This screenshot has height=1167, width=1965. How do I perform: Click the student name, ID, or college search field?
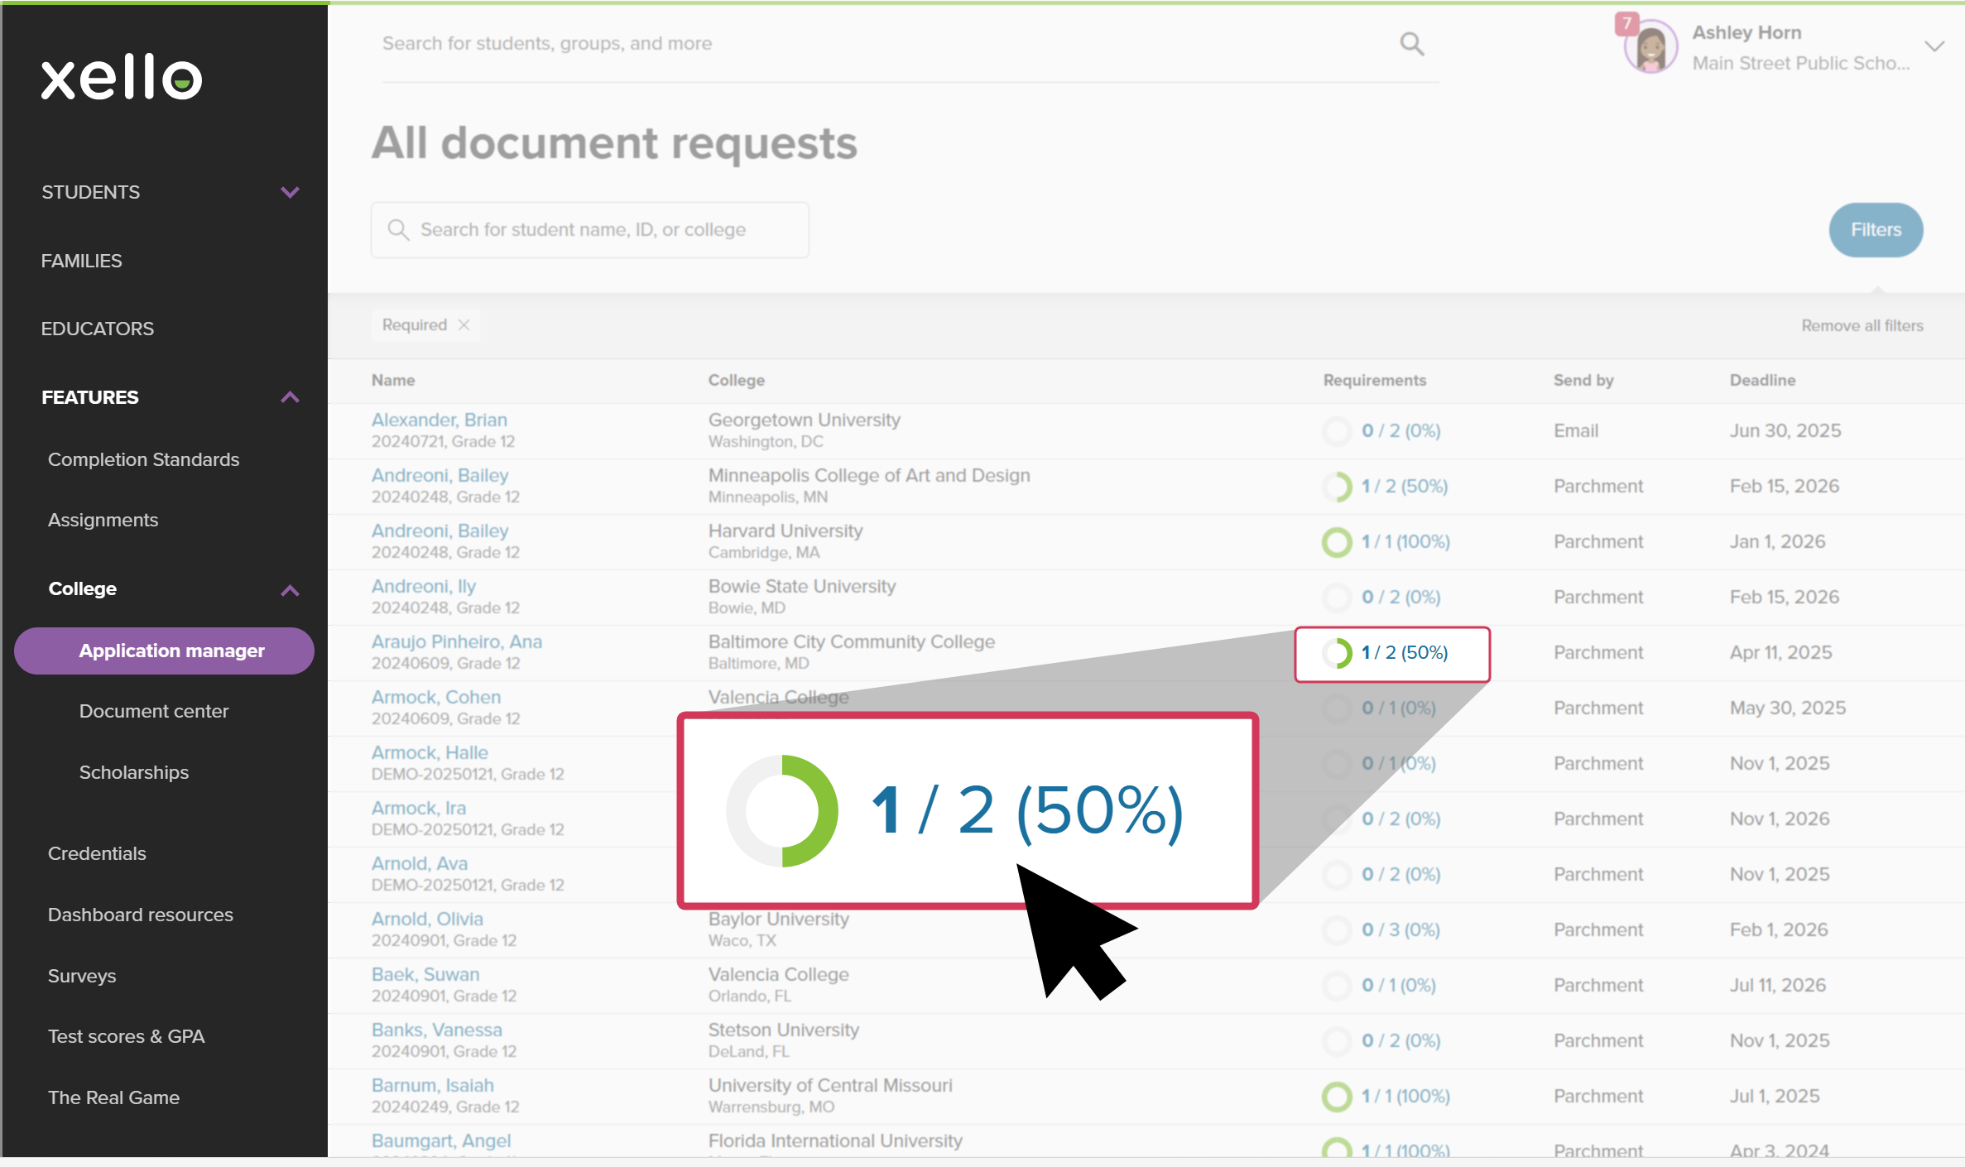click(590, 229)
